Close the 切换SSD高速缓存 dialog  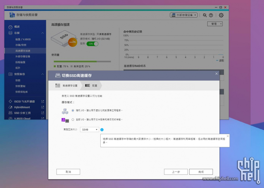point(217,74)
